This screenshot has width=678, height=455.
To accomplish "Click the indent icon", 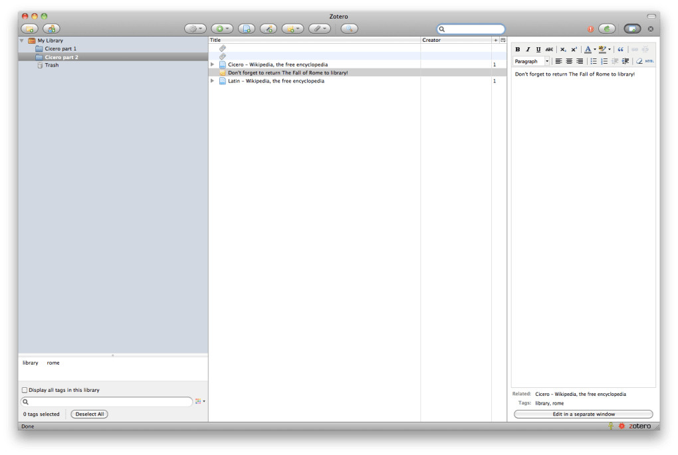I will [x=625, y=61].
